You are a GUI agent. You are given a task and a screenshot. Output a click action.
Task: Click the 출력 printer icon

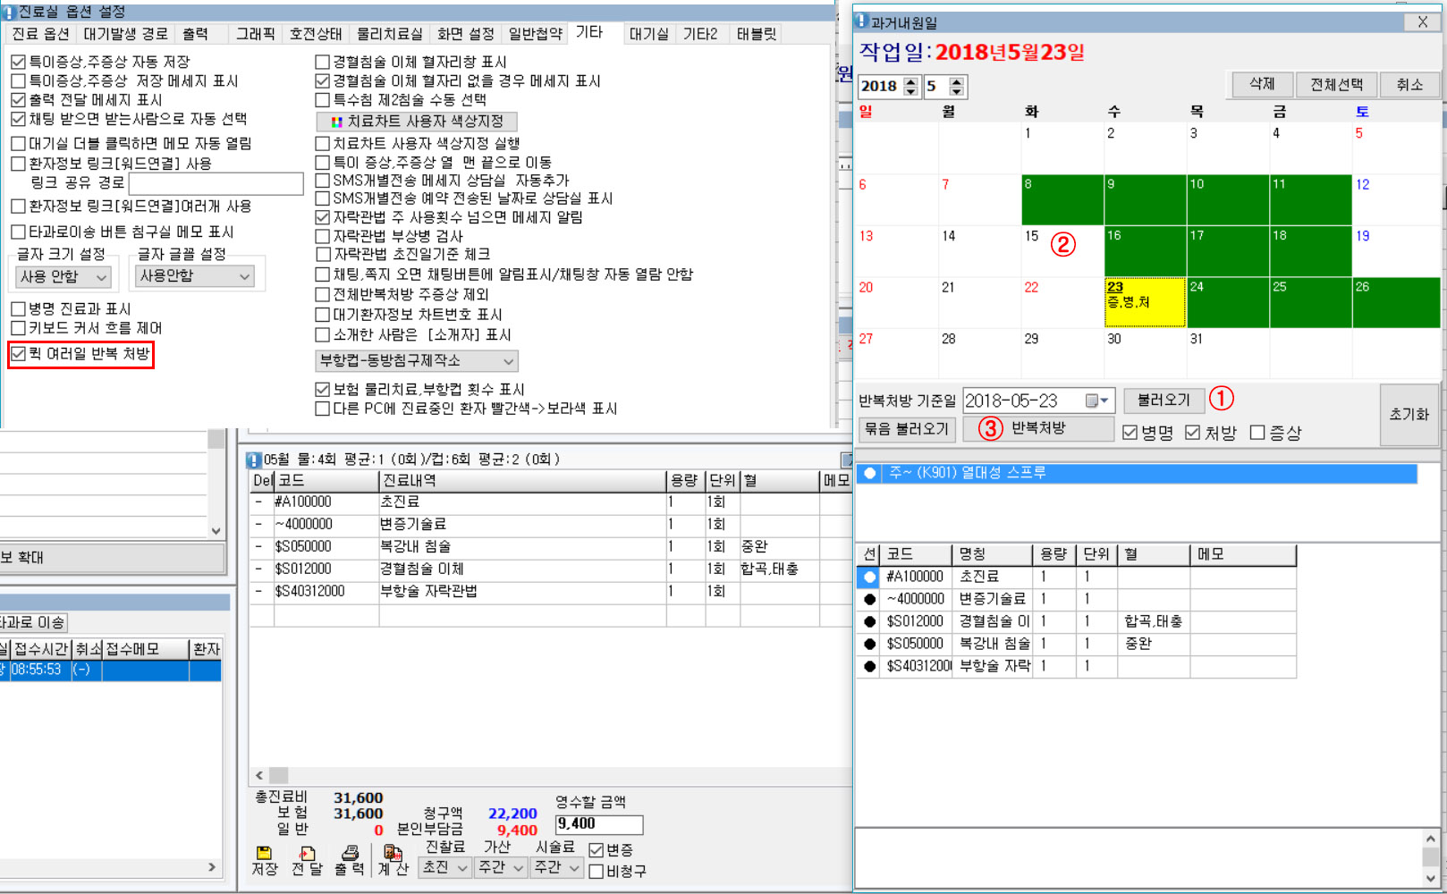tap(350, 854)
